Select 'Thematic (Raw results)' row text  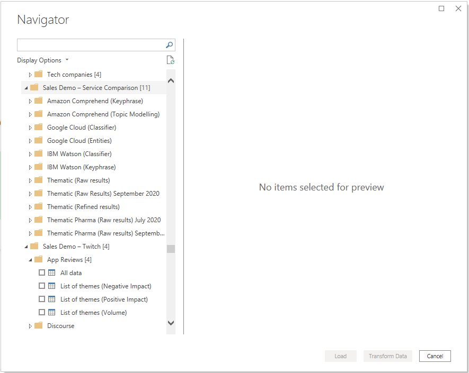[x=78, y=180]
